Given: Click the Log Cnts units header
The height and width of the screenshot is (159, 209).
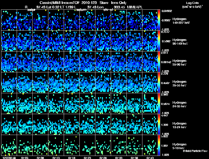Looking at the screenshot, I should coord(192,5).
